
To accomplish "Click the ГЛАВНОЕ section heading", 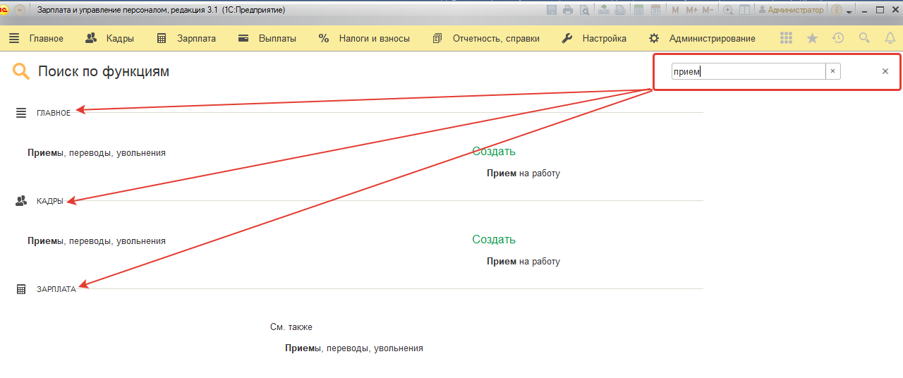I will click(54, 113).
